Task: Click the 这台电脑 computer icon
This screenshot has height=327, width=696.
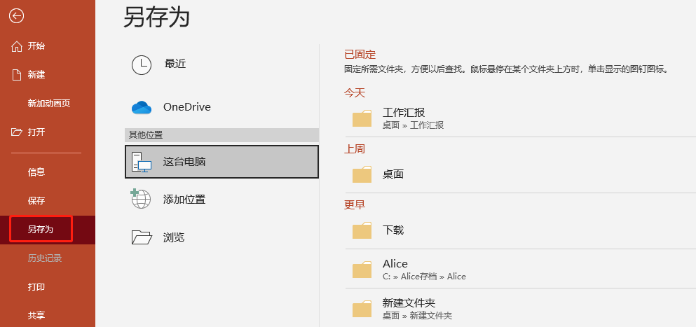Action: click(142, 162)
